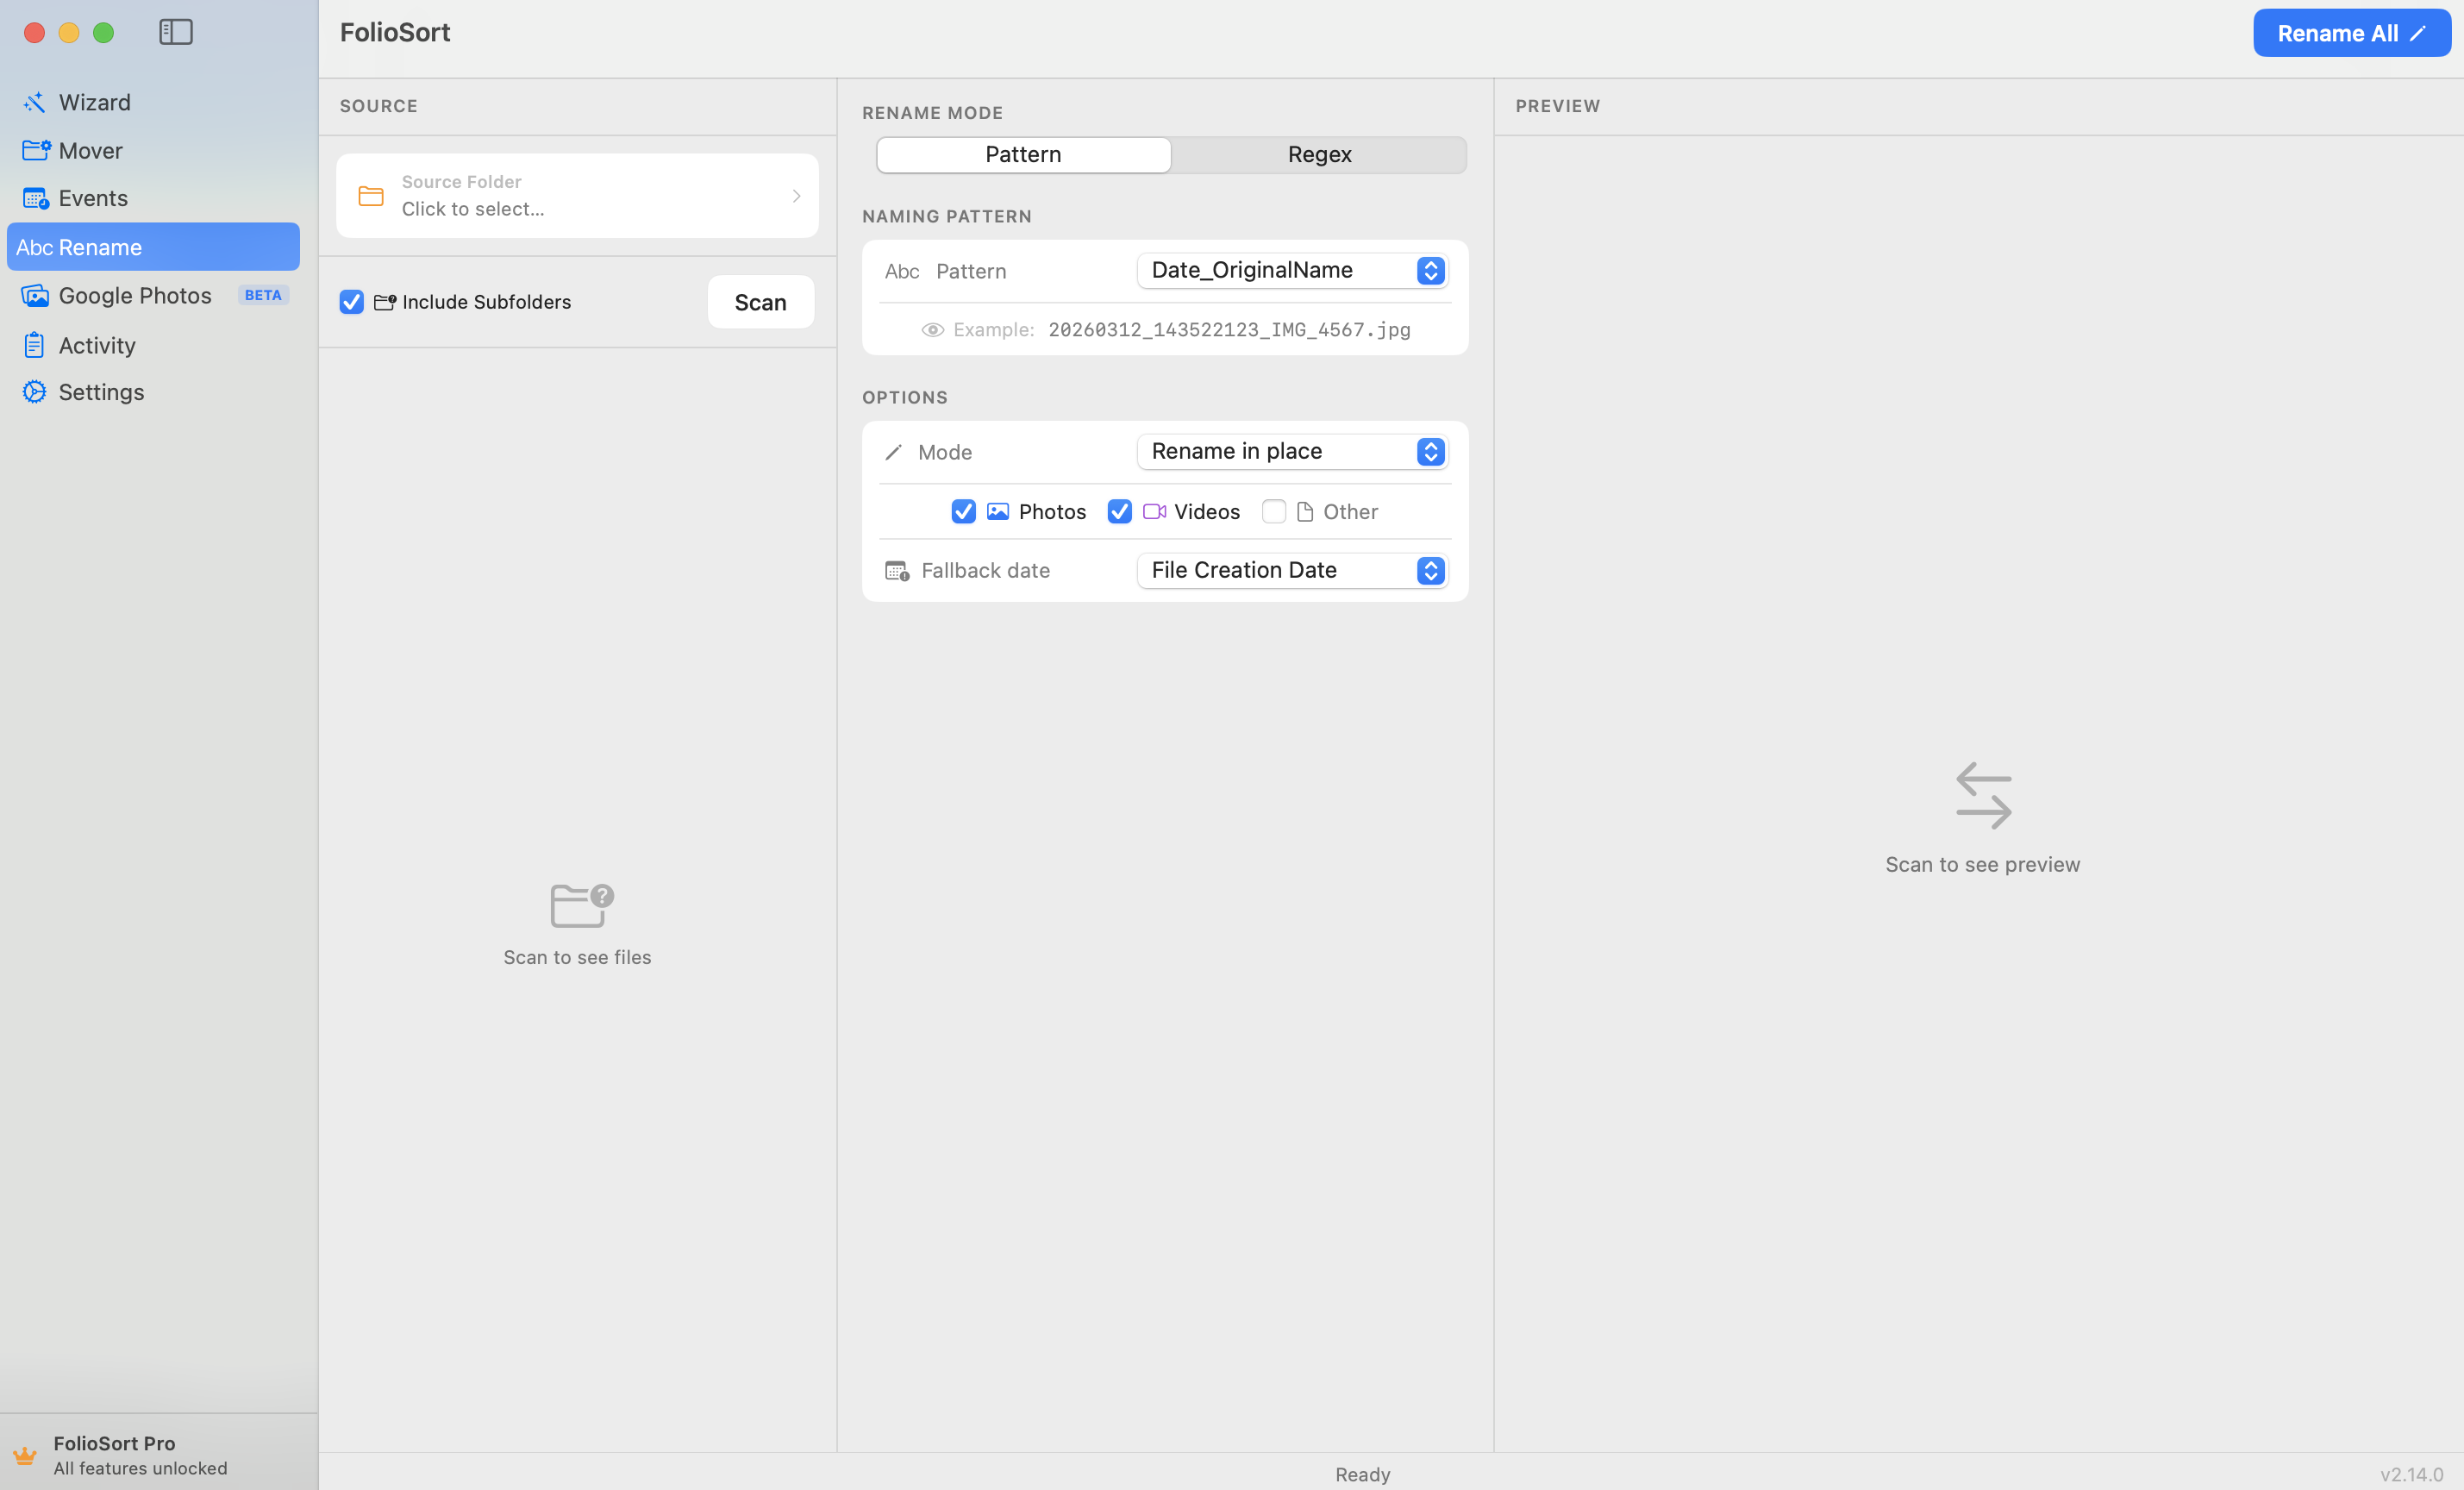Open Wizard via its wand icon

click(34, 102)
